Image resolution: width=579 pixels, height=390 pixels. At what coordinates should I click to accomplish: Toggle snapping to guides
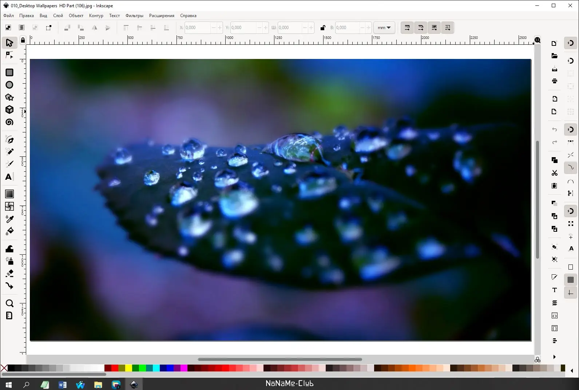[570, 292]
